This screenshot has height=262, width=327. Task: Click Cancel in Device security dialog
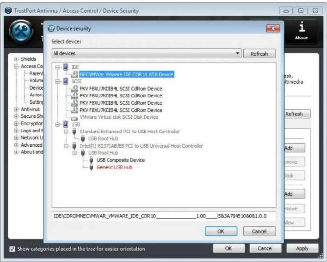point(259,231)
